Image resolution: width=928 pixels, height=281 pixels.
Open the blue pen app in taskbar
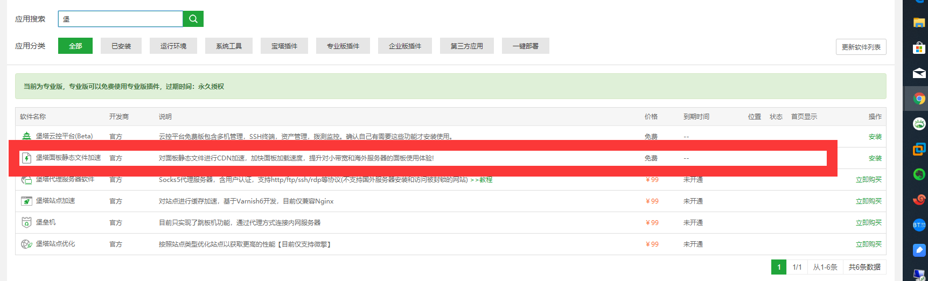[x=919, y=250]
